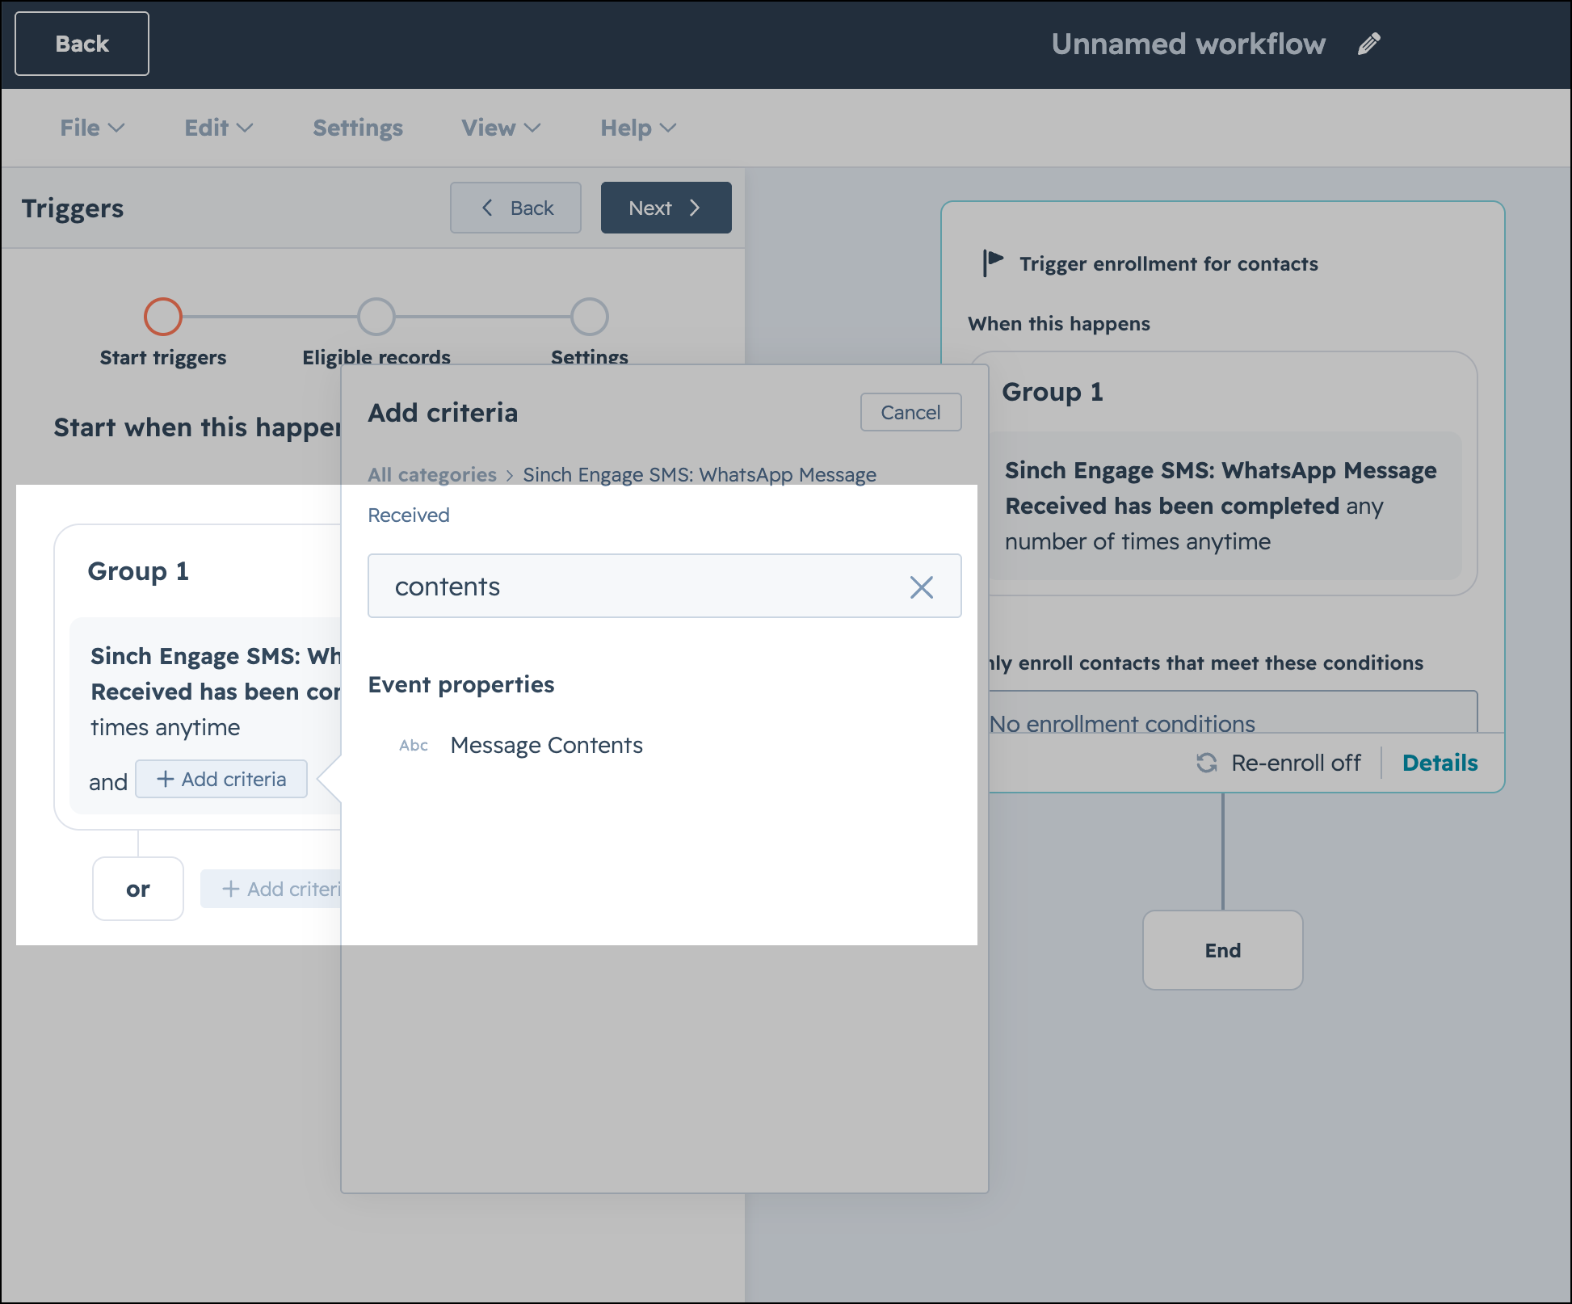
Task: Add criteria next to the 'or' box
Action: coord(271,889)
